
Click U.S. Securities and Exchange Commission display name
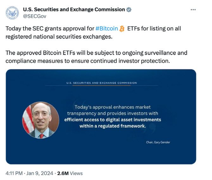74,10
